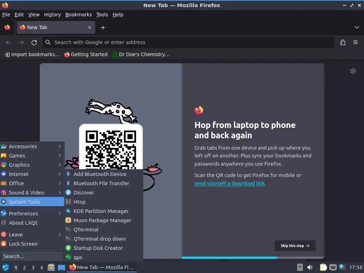Image resolution: width=364 pixels, height=273 pixels.
Task: Focus the Firefox address bar
Action: click(188, 43)
